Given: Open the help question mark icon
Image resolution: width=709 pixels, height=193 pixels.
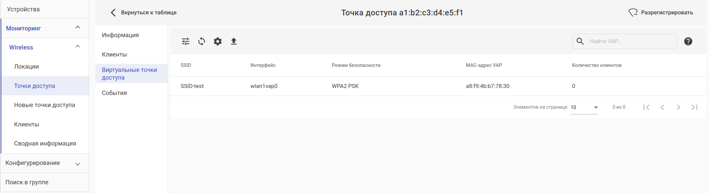Looking at the screenshot, I should (x=688, y=41).
